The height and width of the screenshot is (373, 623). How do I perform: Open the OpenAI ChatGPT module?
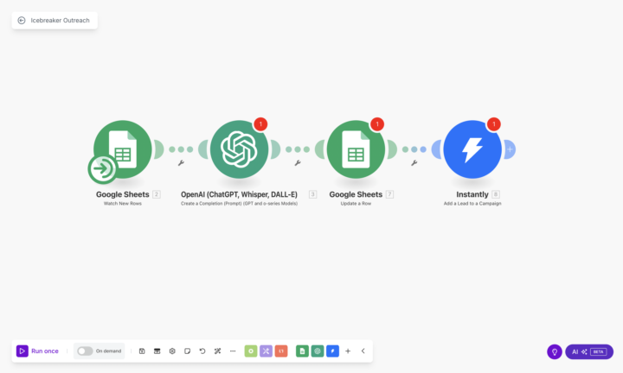(x=239, y=149)
